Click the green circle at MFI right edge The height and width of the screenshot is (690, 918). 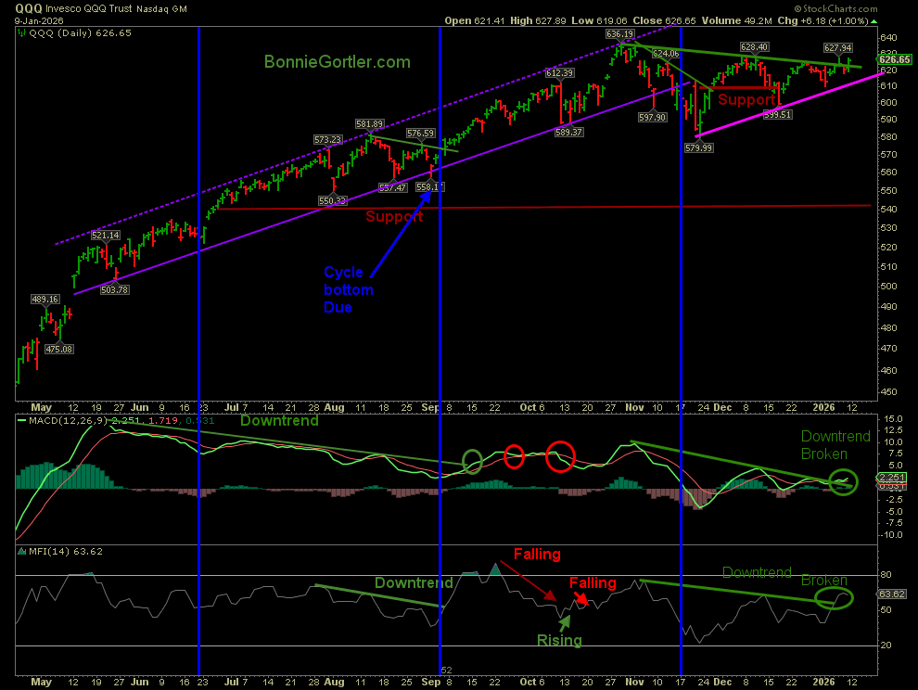tap(834, 599)
